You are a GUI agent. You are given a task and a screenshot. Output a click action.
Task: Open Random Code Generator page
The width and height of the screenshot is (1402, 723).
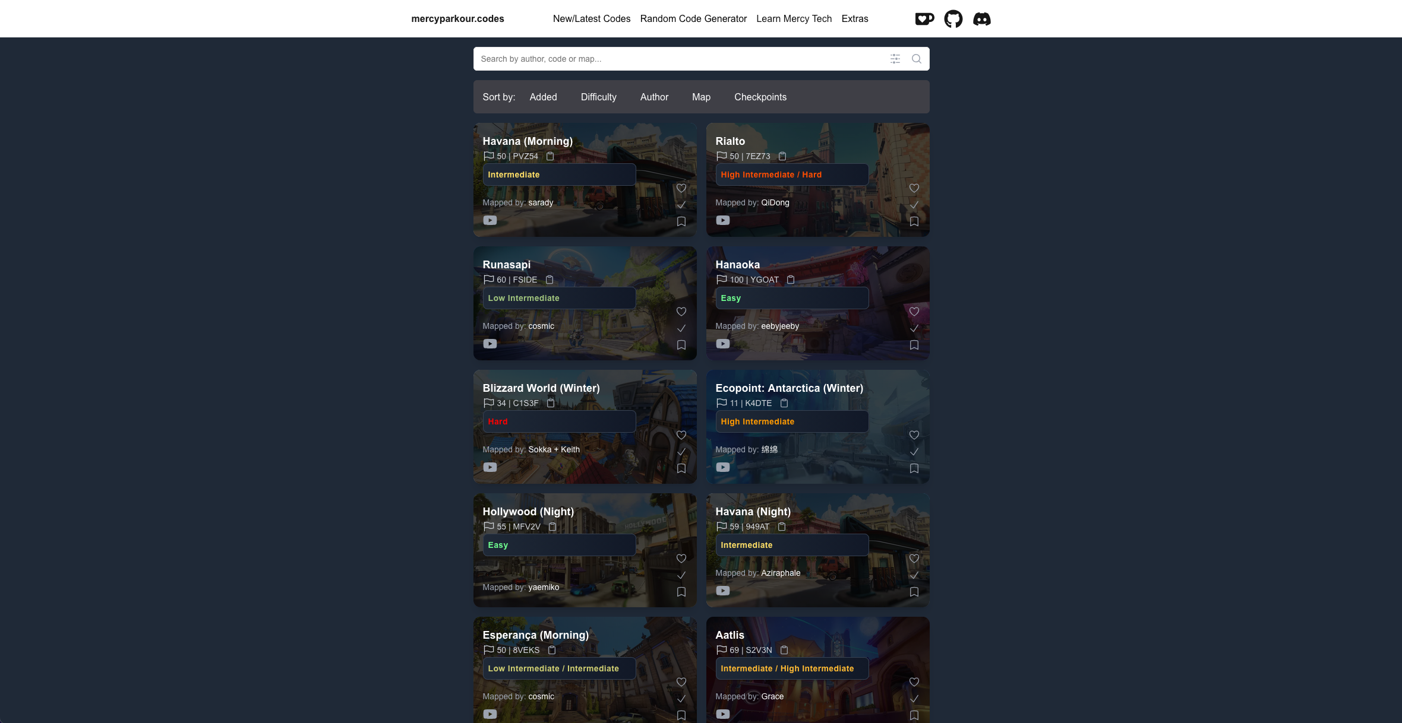pyautogui.click(x=693, y=19)
